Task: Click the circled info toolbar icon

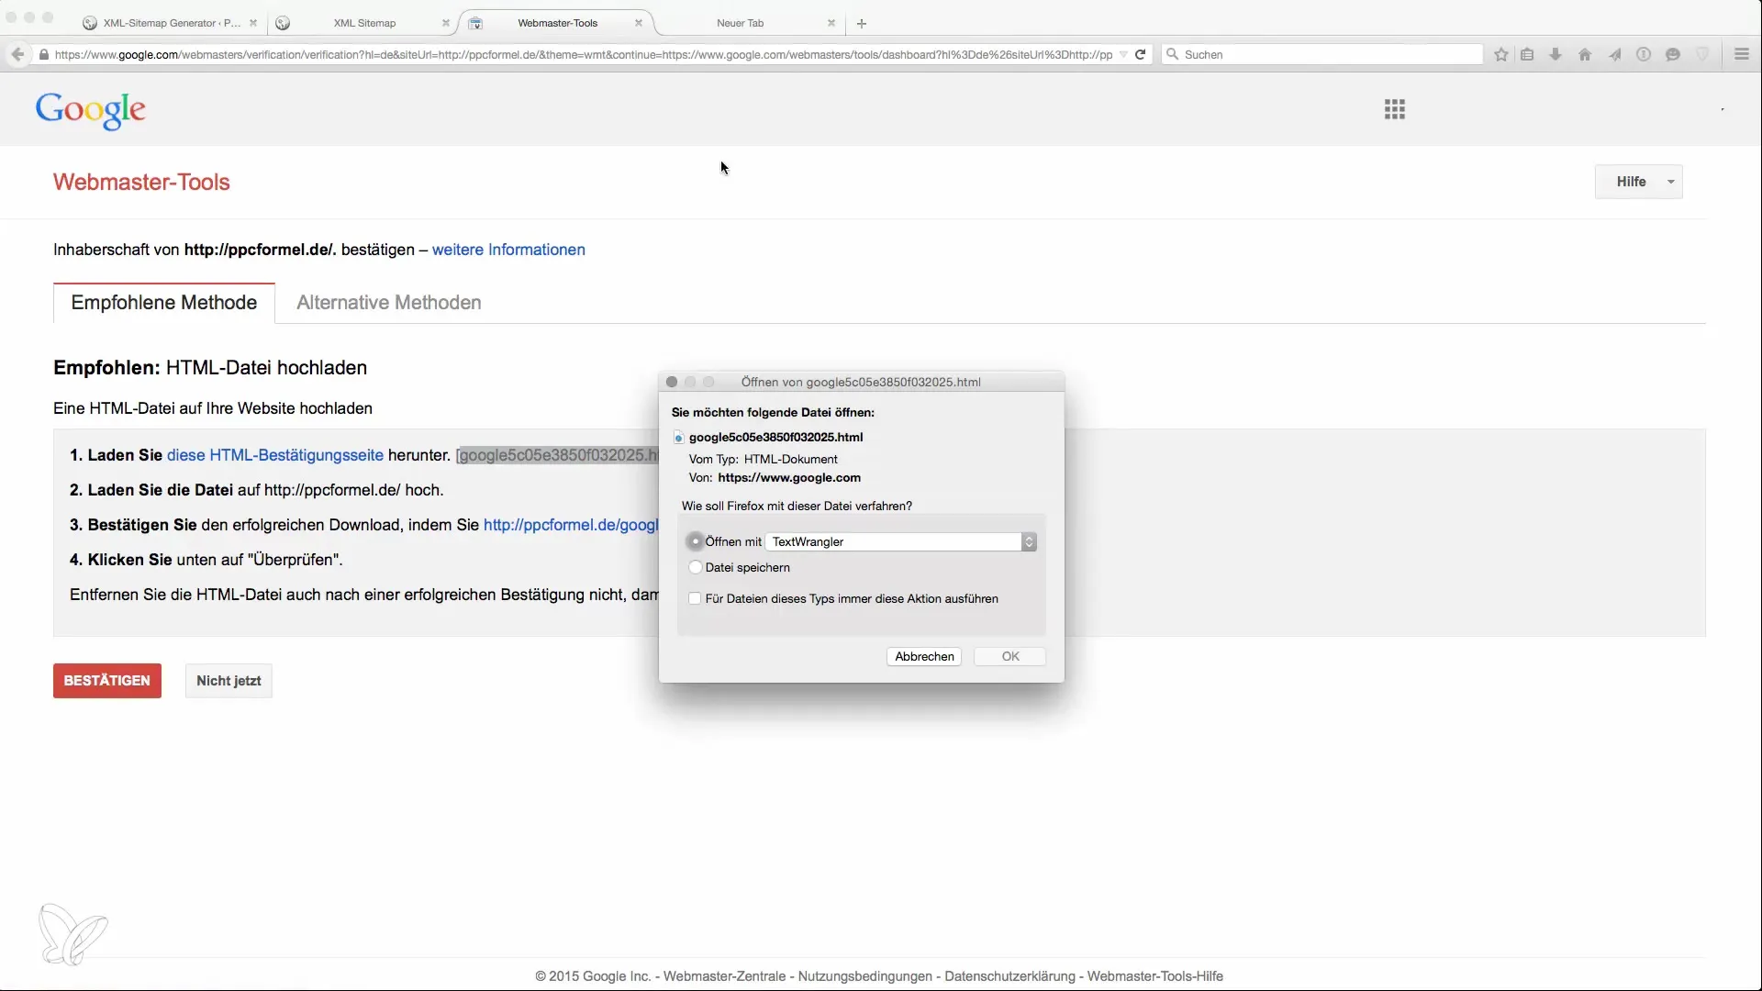Action: tap(1644, 54)
